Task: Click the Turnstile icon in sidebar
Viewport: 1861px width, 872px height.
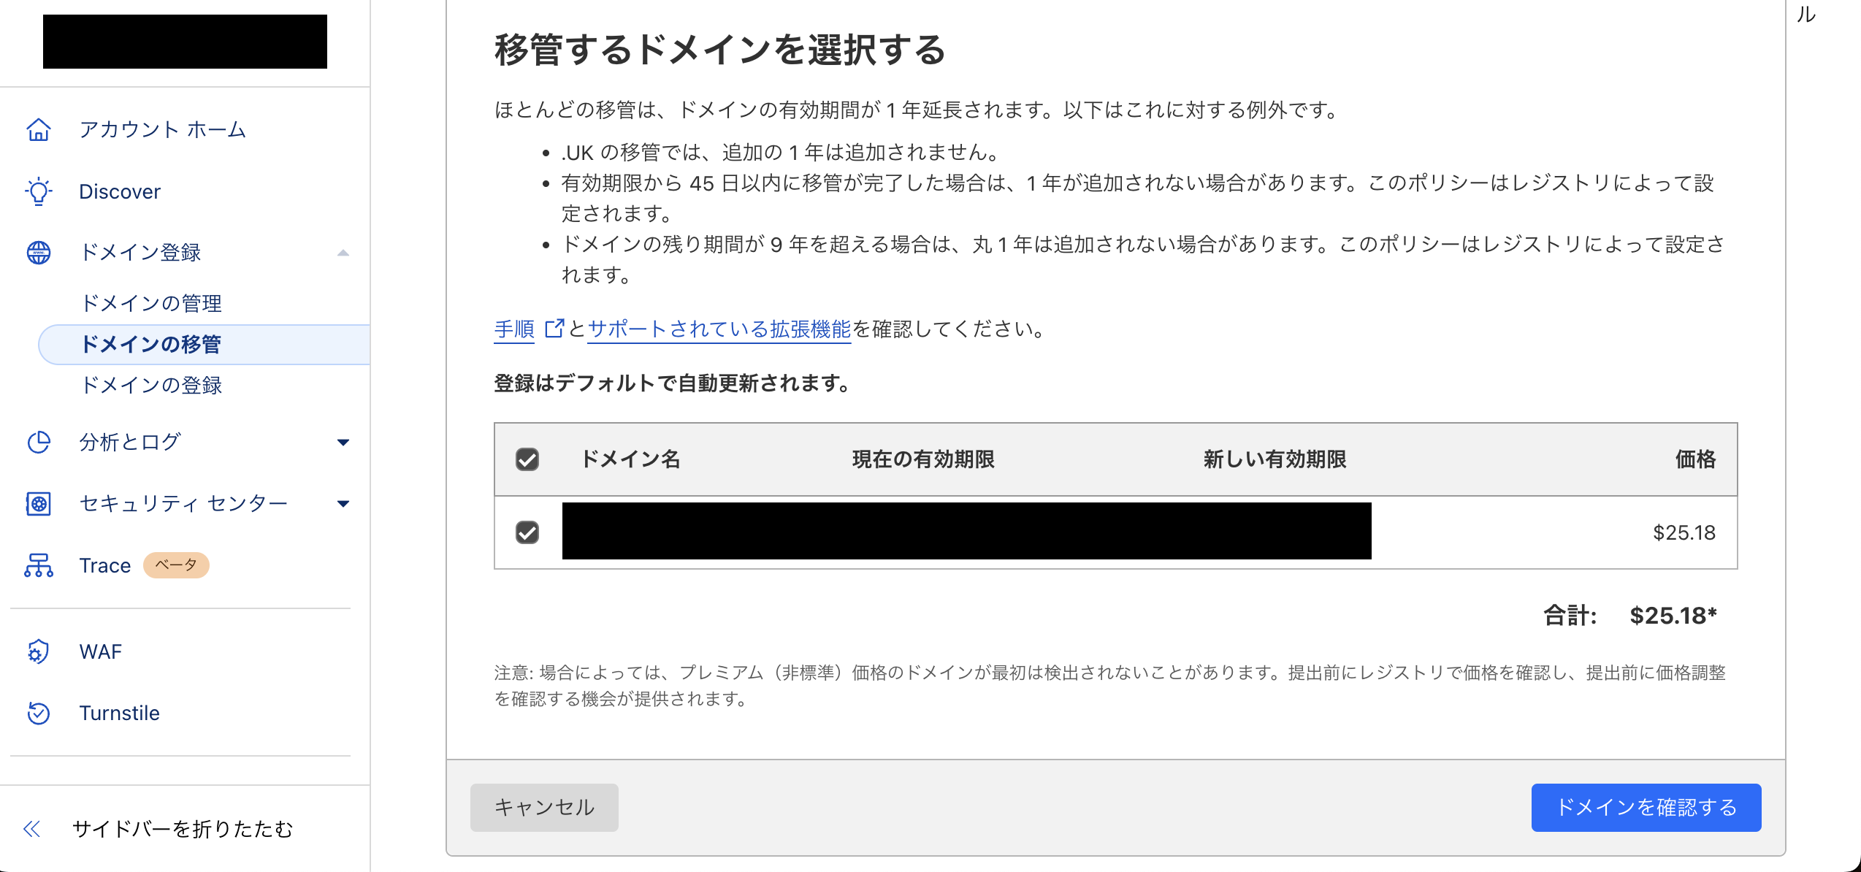Action: point(39,713)
